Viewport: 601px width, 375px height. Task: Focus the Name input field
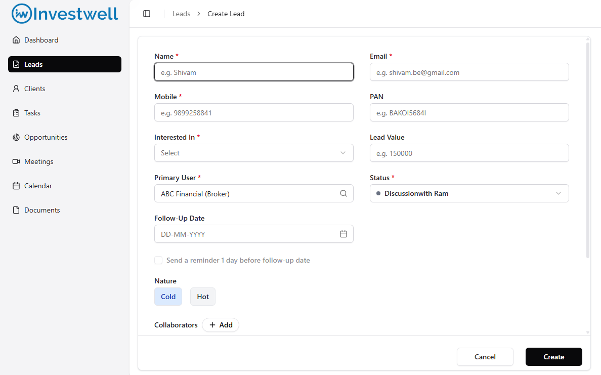coord(254,72)
